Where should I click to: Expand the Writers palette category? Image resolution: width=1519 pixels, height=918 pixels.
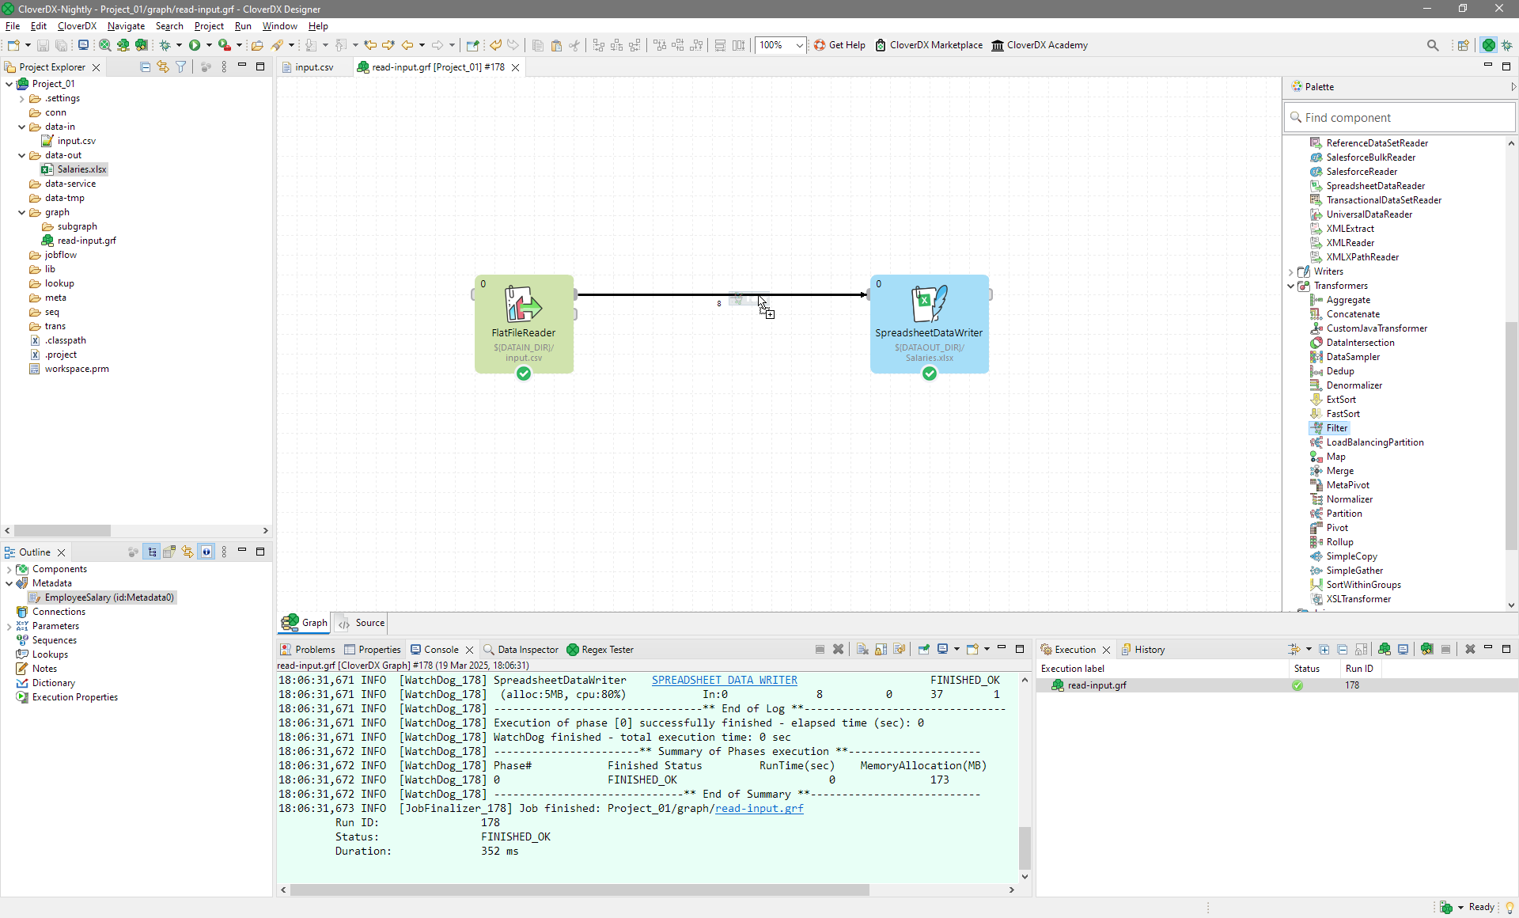pos(1291,271)
